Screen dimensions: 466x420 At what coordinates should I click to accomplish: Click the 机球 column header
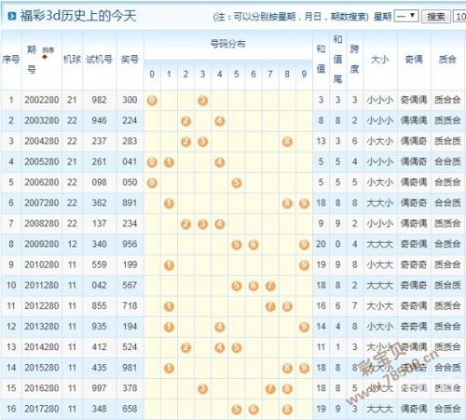[72, 59]
